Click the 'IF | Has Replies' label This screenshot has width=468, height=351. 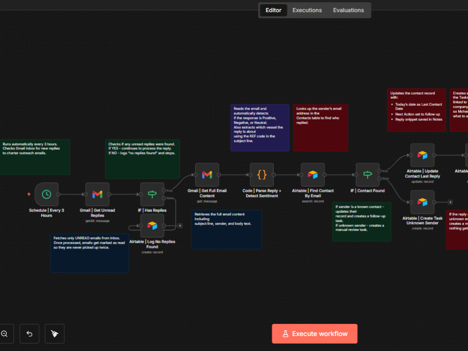[152, 211]
